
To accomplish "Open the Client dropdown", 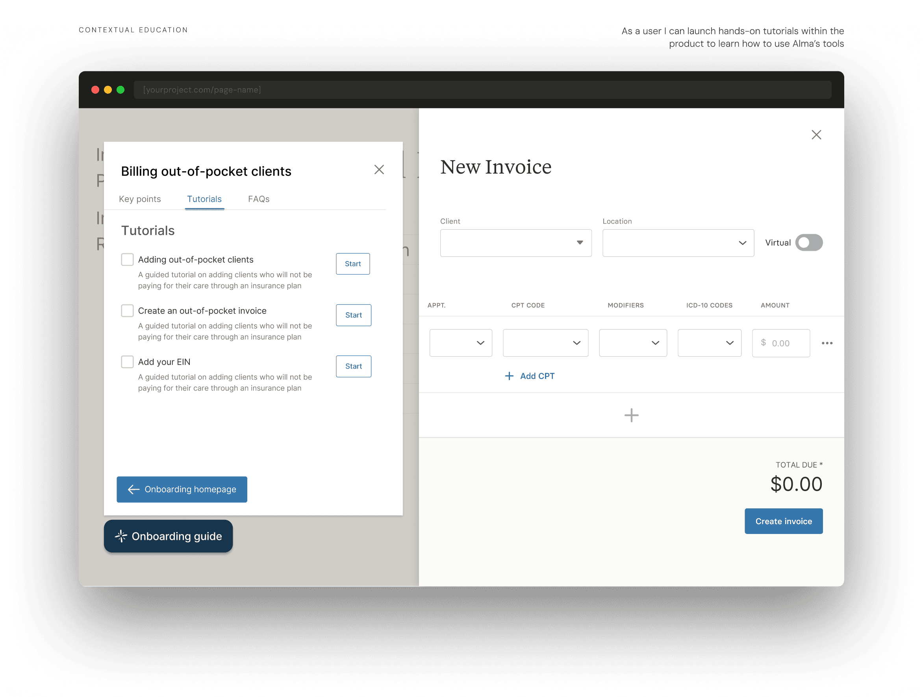I will pos(515,243).
